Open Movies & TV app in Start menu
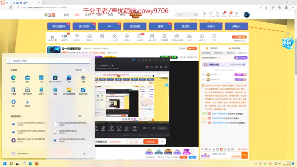Image resolution: width=297 pixels, height=167 pixels. 83,91
